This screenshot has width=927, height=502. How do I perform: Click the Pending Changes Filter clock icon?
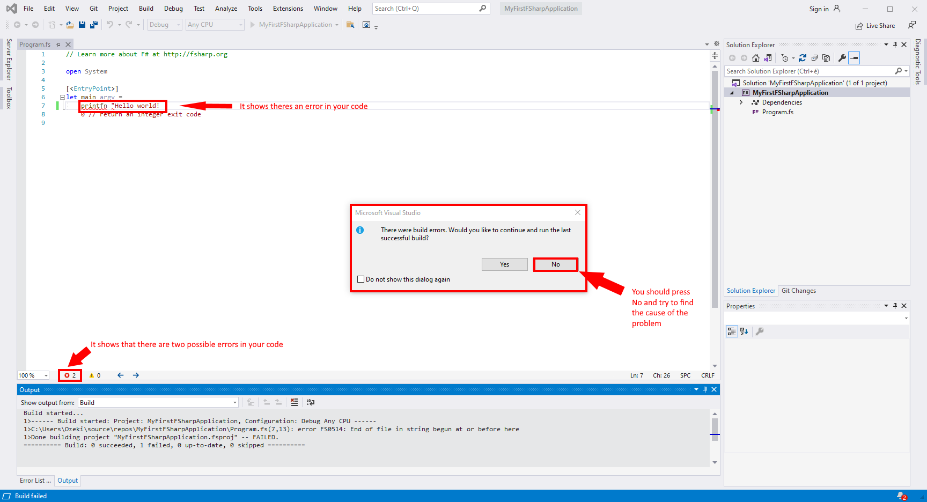point(785,58)
